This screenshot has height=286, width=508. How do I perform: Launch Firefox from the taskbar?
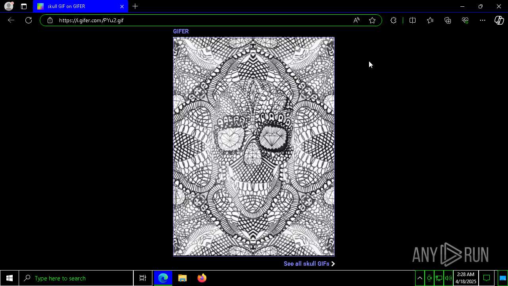[202, 278]
